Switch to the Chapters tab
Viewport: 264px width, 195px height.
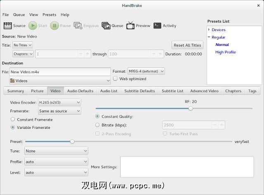coord(233,91)
